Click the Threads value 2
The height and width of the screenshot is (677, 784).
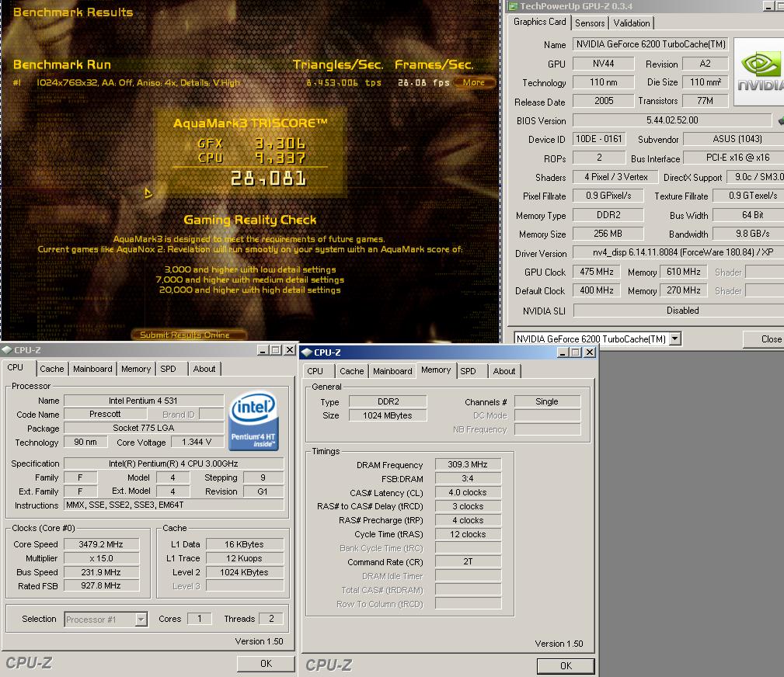coord(271,619)
